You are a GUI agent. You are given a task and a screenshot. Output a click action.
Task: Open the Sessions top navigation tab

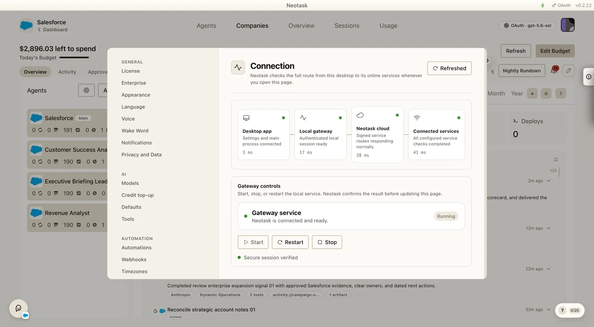click(x=347, y=26)
